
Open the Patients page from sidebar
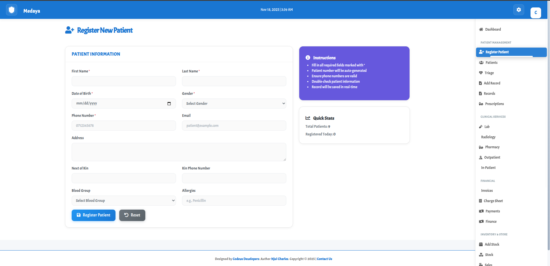[491, 63]
